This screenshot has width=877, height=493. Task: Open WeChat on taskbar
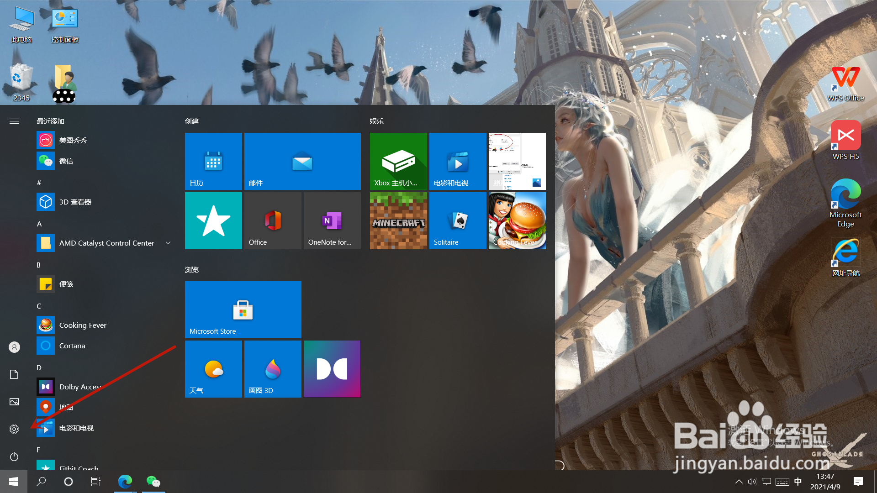click(x=153, y=482)
